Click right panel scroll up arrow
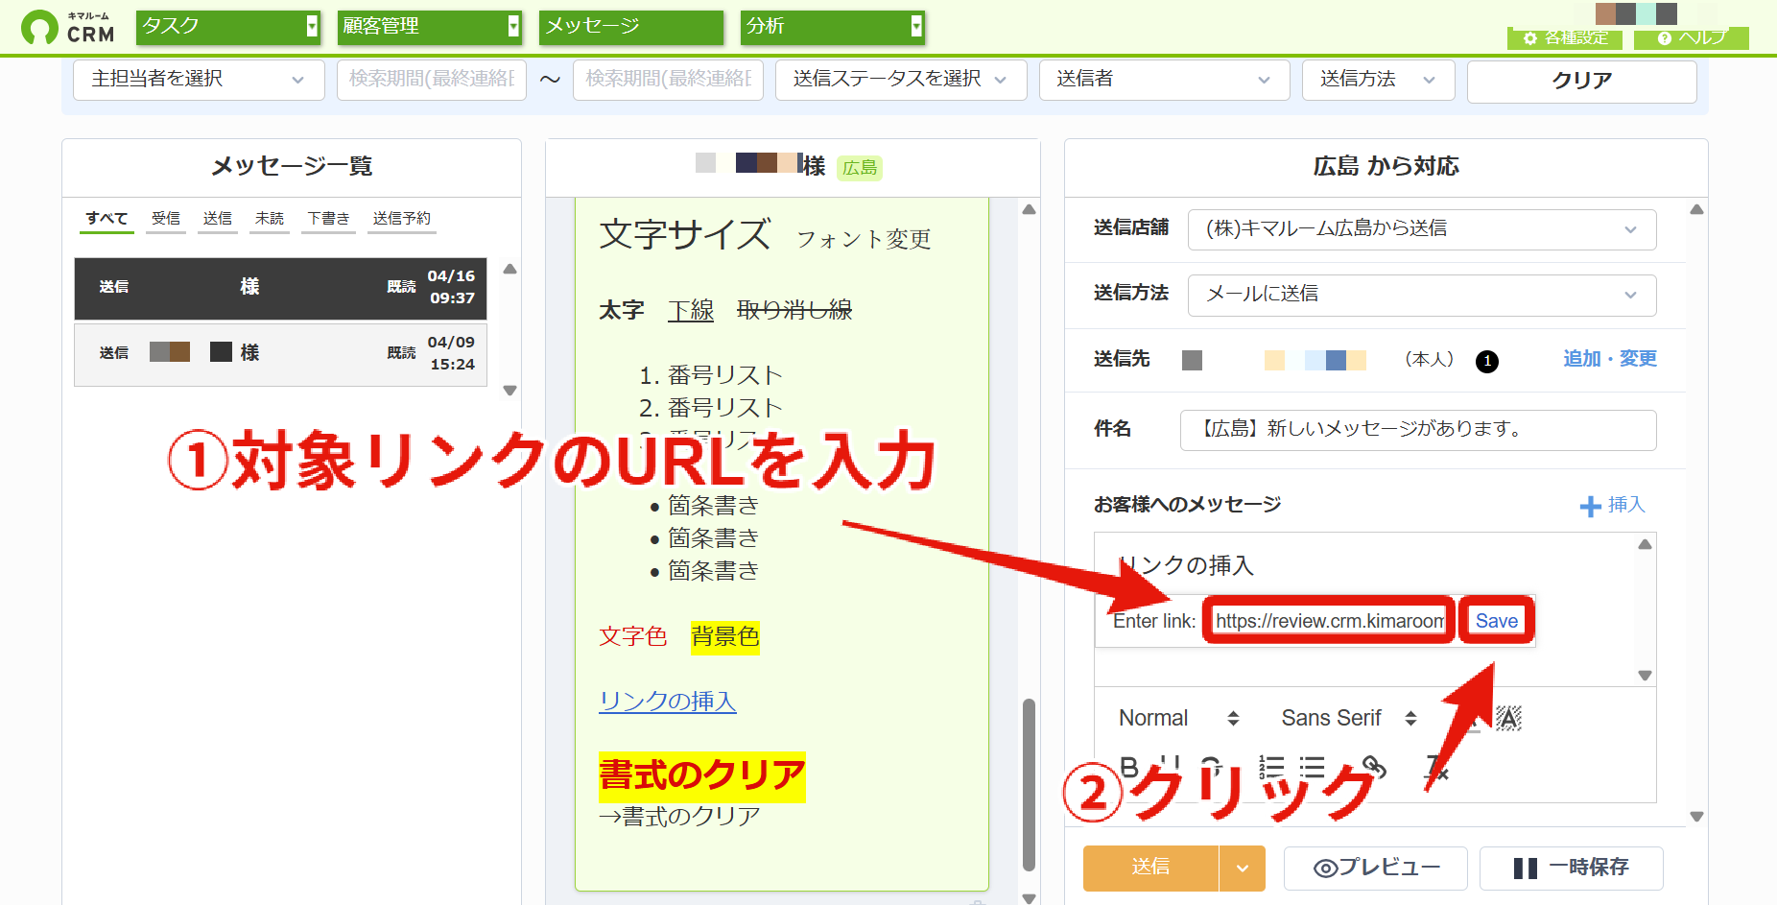 1696,209
